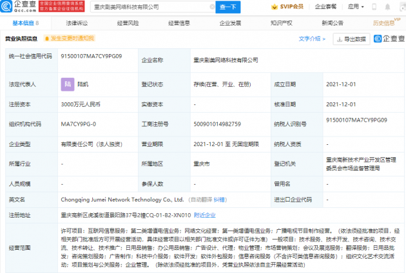Open the 应用 dropdown menu

pos(356,6)
